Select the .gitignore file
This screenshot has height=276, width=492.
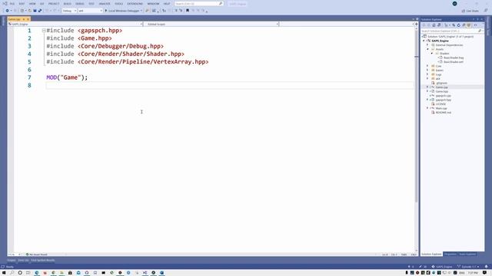[x=441, y=83]
